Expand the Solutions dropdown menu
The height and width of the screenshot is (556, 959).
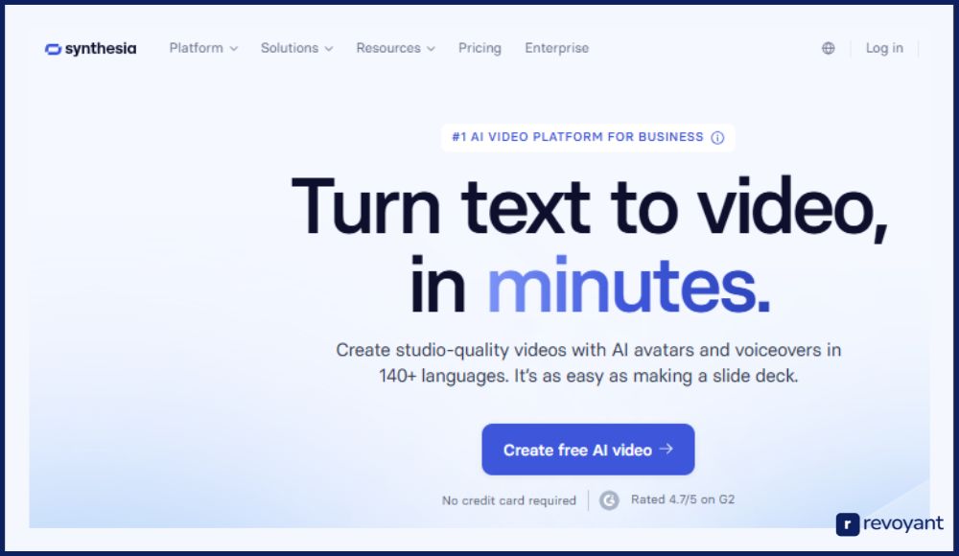coord(297,48)
